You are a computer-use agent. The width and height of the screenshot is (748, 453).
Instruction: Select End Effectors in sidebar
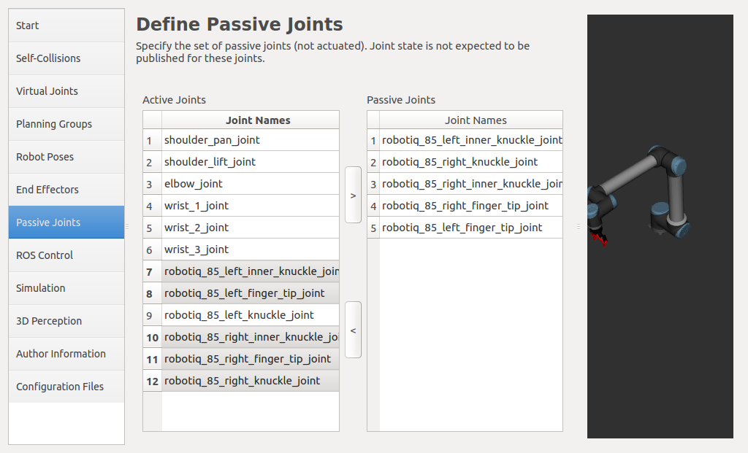66,190
